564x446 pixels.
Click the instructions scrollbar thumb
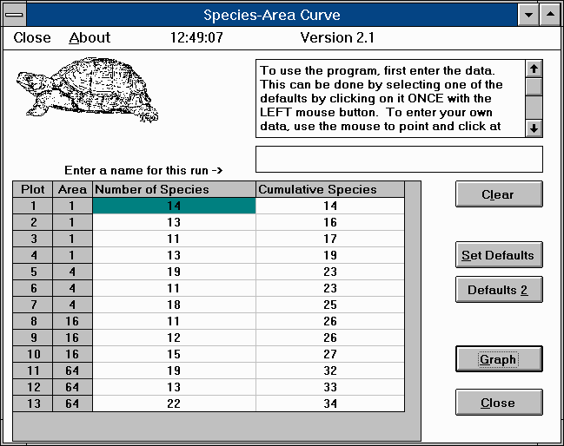(x=534, y=87)
